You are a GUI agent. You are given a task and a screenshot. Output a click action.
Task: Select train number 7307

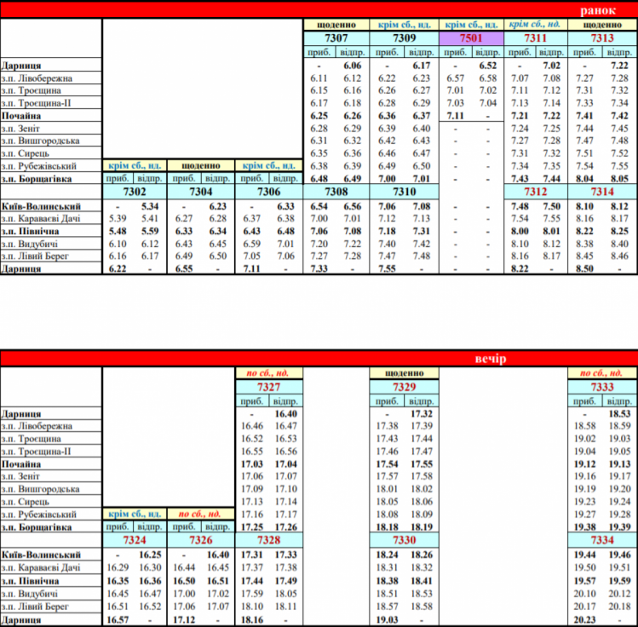(336, 38)
